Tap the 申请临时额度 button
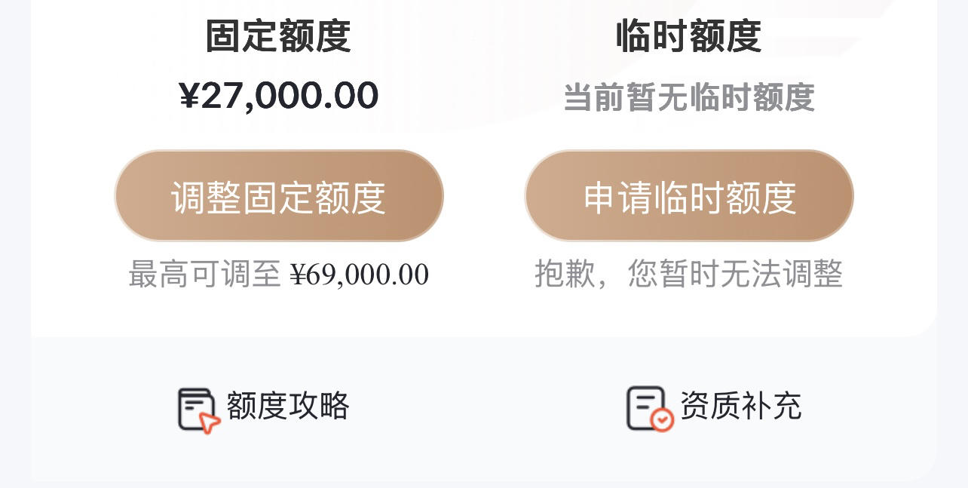Image resolution: width=968 pixels, height=488 pixels. click(x=689, y=196)
